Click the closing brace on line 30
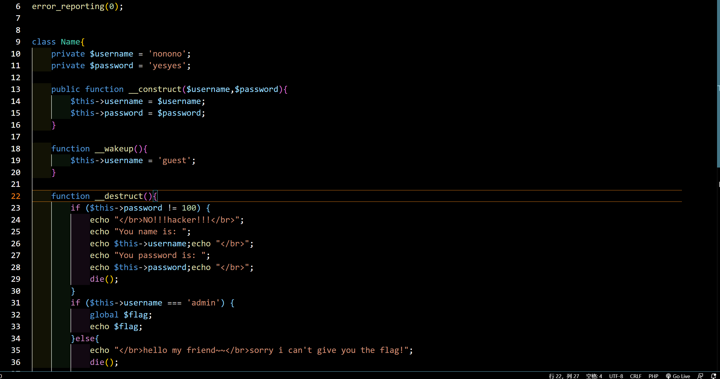Screen dimensions: 720x379 coord(73,291)
